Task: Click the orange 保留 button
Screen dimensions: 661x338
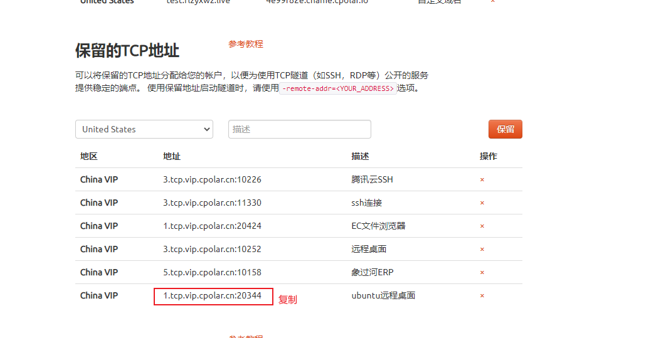Action: pyautogui.click(x=505, y=129)
